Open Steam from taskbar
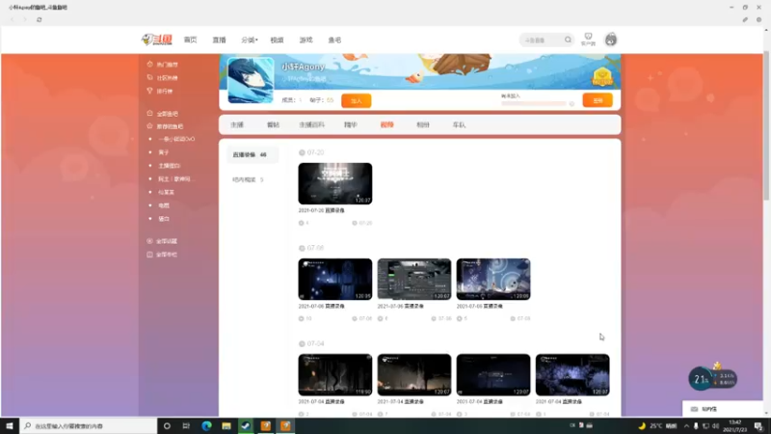The height and width of the screenshot is (434, 771). coord(246,425)
